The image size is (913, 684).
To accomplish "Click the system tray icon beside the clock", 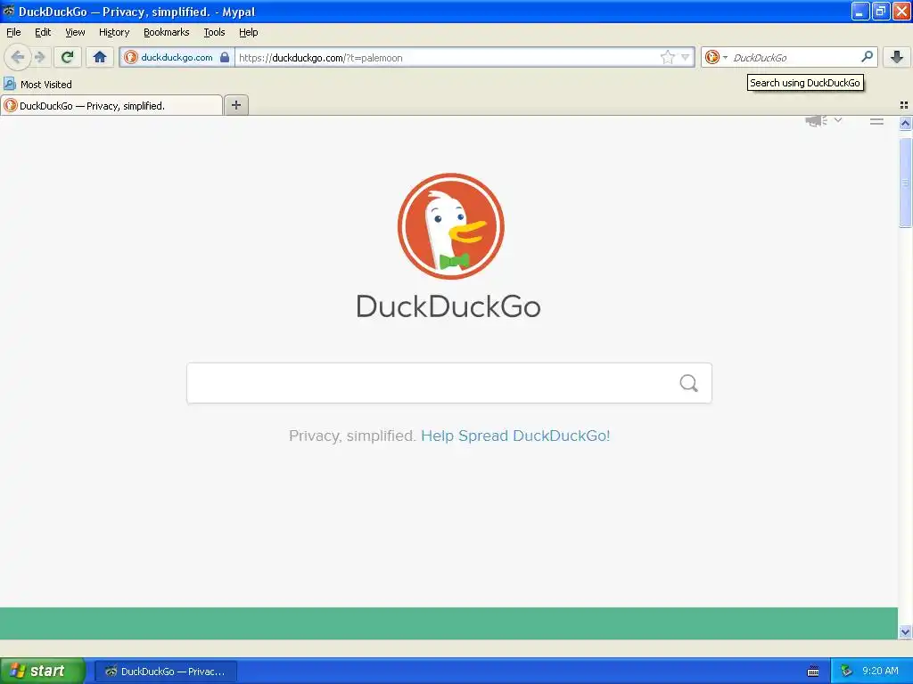I will pos(846,672).
